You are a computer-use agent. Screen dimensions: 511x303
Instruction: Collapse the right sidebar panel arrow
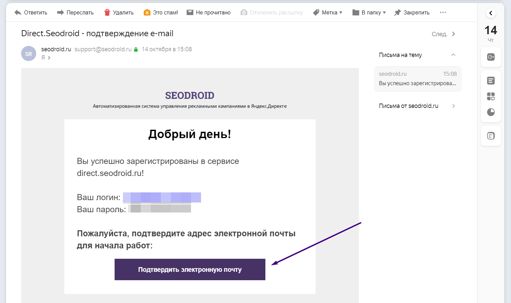[491, 13]
